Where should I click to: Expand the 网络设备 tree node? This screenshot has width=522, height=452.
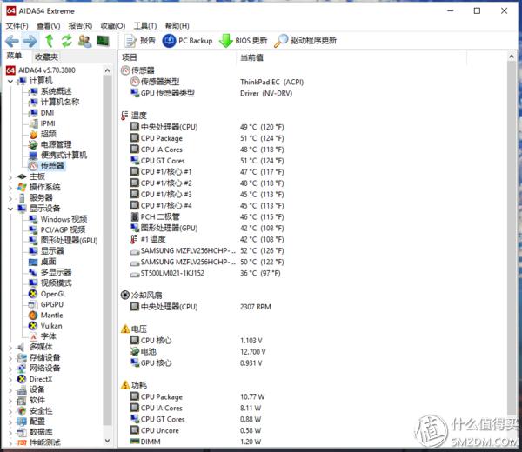(x=10, y=369)
